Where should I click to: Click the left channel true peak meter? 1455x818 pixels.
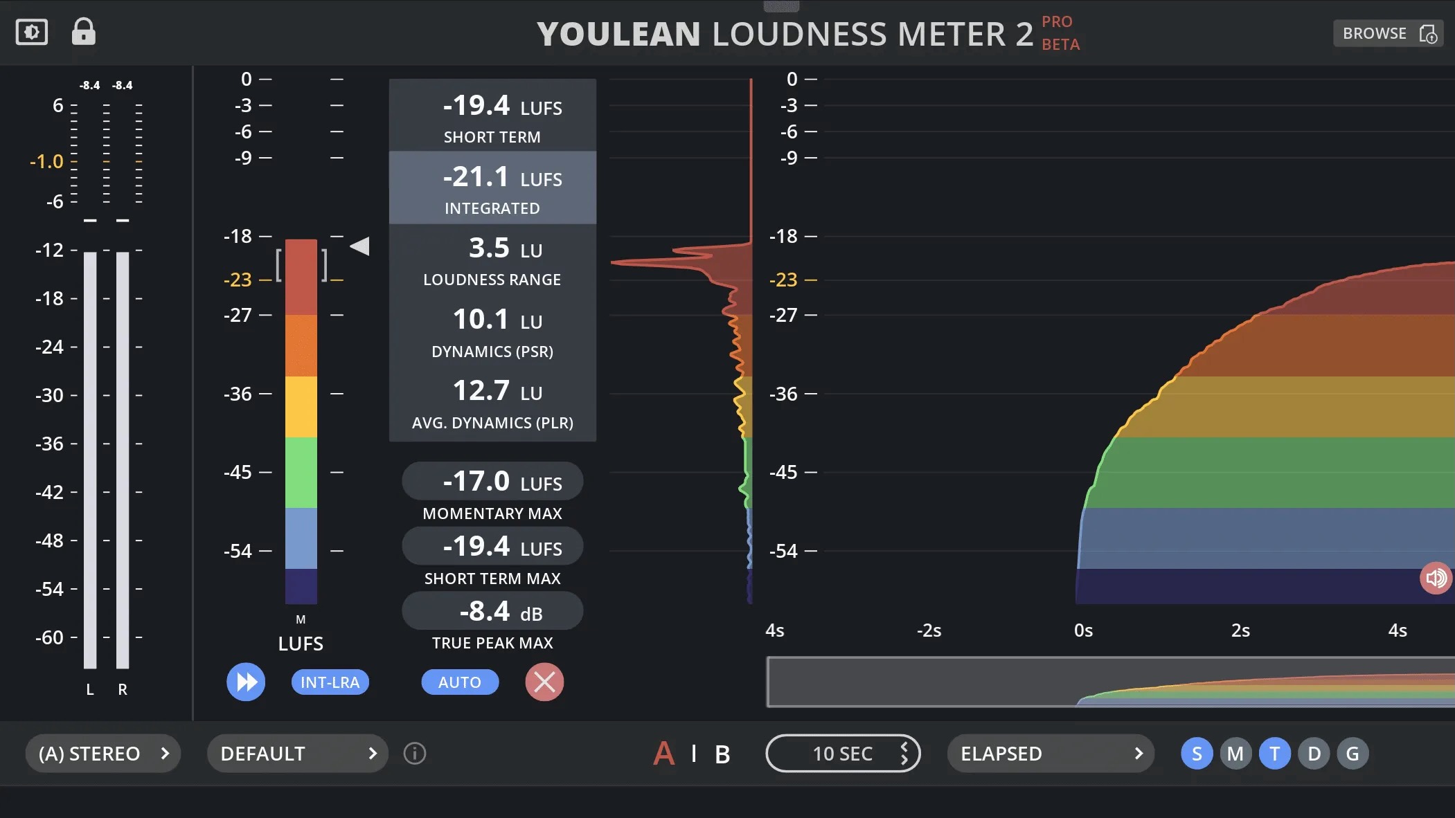(90, 460)
